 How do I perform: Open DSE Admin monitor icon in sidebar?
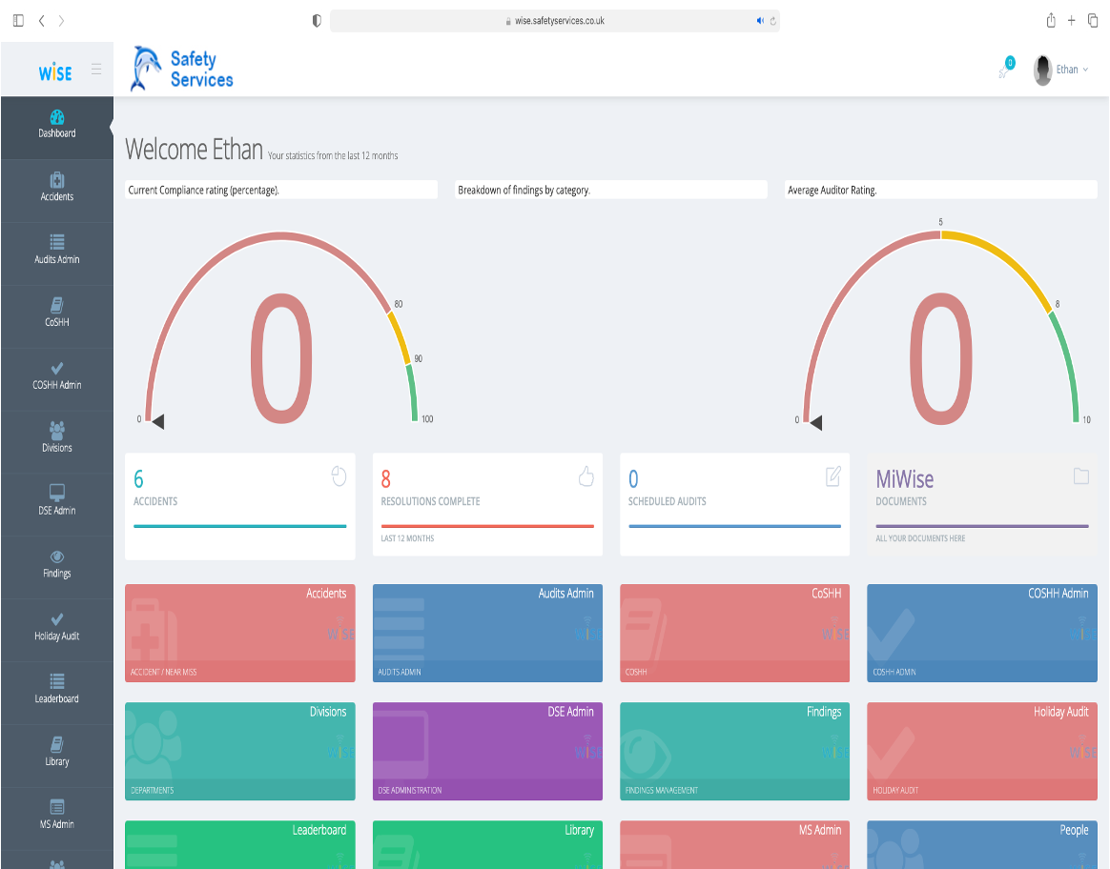(56, 492)
